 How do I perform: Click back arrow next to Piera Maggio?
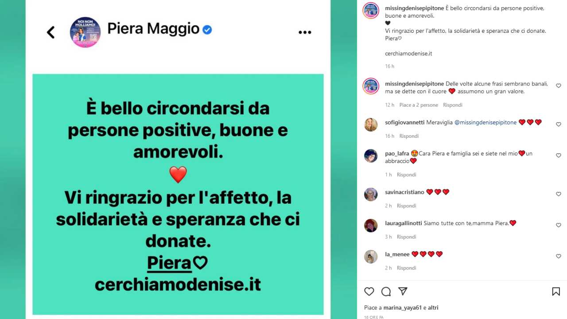click(x=51, y=32)
